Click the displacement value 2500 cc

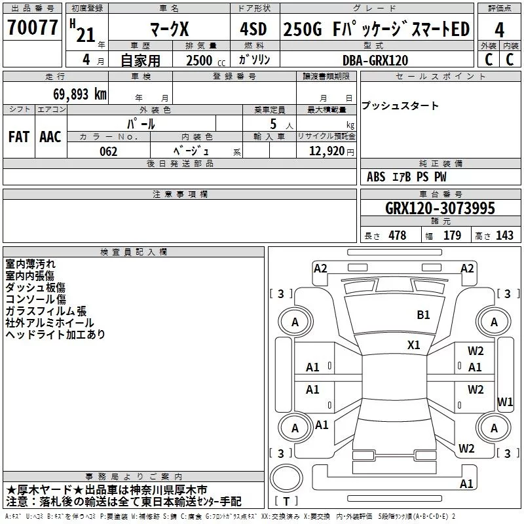pyautogui.click(x=206, y=60)
